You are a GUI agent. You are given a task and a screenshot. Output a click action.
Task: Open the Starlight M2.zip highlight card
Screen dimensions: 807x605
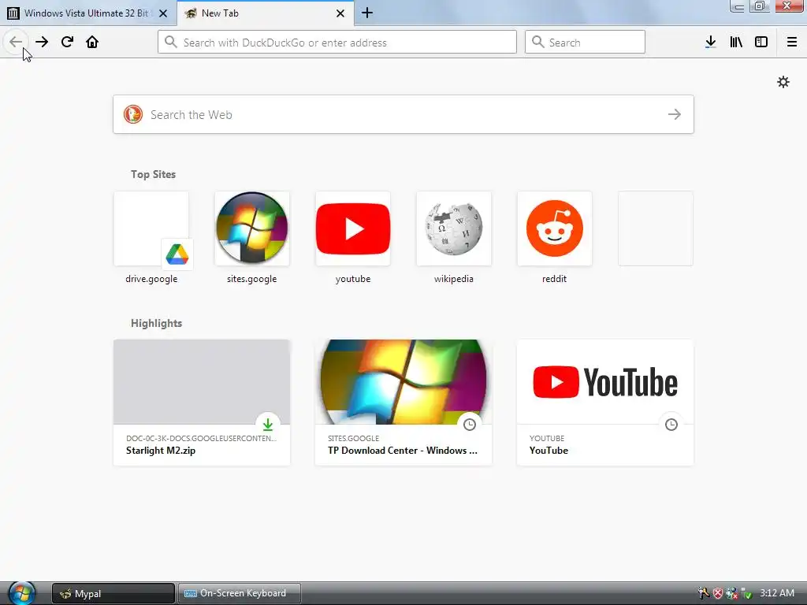point(202,403)
